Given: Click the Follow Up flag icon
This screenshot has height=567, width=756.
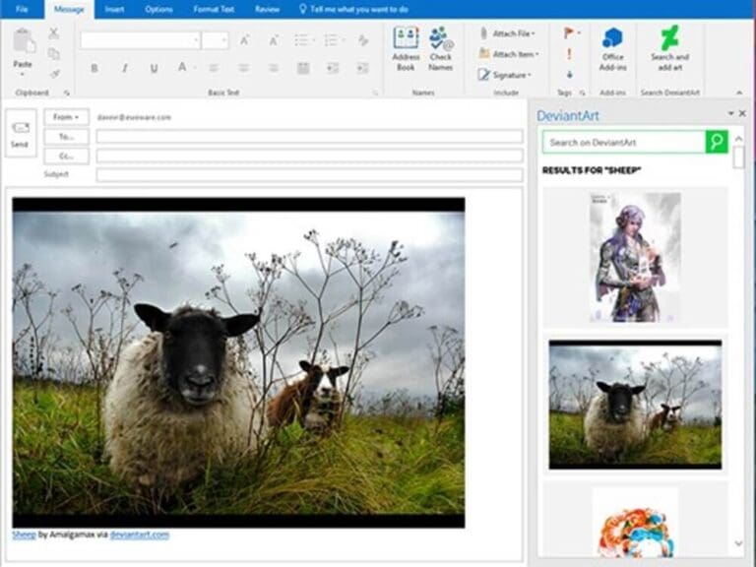Looking at the screenshot, I should pyautogui.click(x=571, y=32).
